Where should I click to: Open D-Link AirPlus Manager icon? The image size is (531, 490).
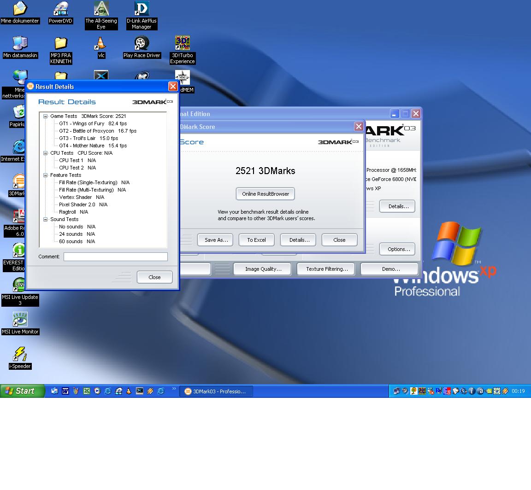click(142, 16)
